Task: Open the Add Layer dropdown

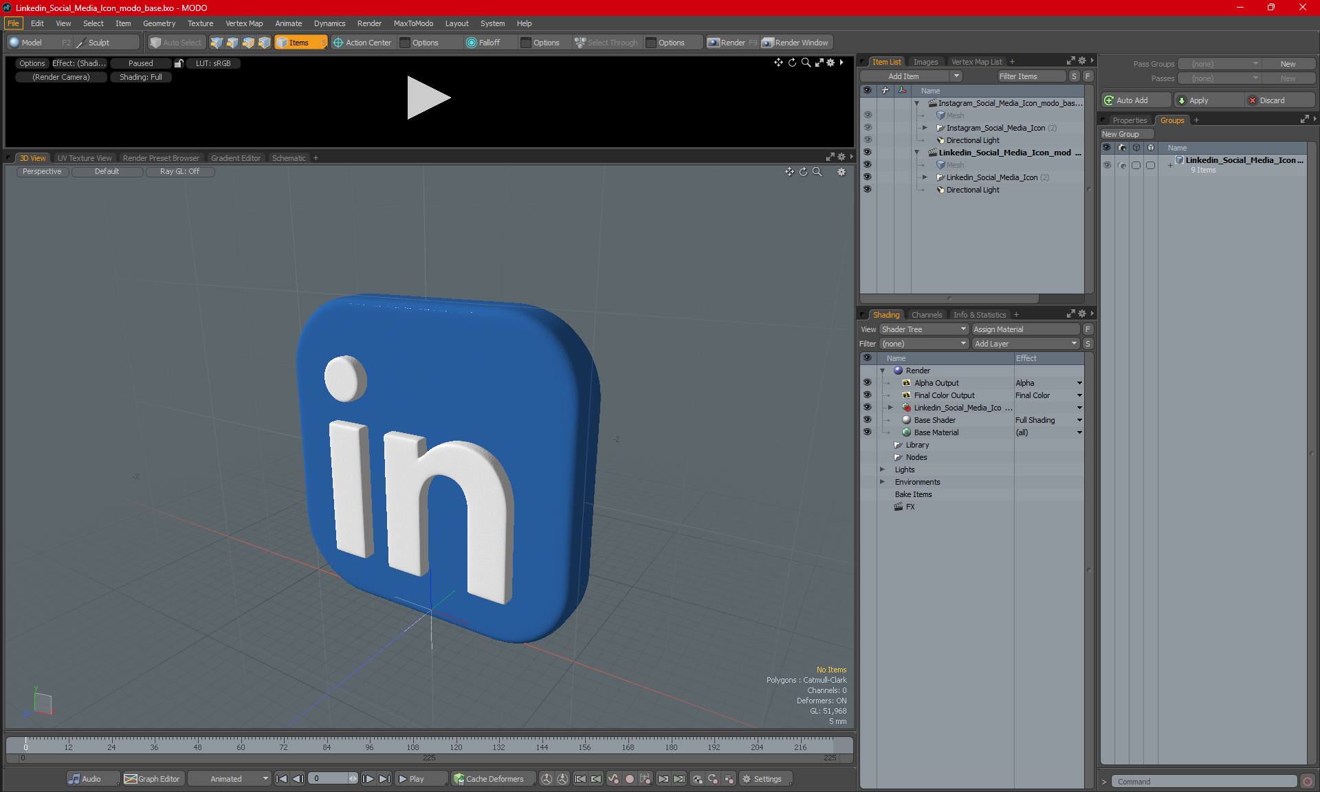Action: click(1026, 344)
